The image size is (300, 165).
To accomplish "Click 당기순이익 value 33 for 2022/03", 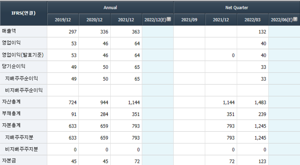I will (x=263, y=67).
